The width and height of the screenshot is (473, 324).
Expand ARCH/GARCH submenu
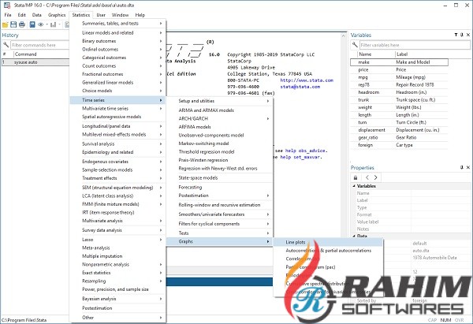click(x=220, y=118)
